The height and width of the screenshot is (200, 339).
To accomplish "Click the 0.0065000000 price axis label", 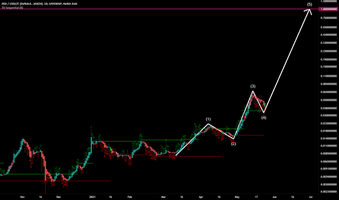I will pos(328,161).
